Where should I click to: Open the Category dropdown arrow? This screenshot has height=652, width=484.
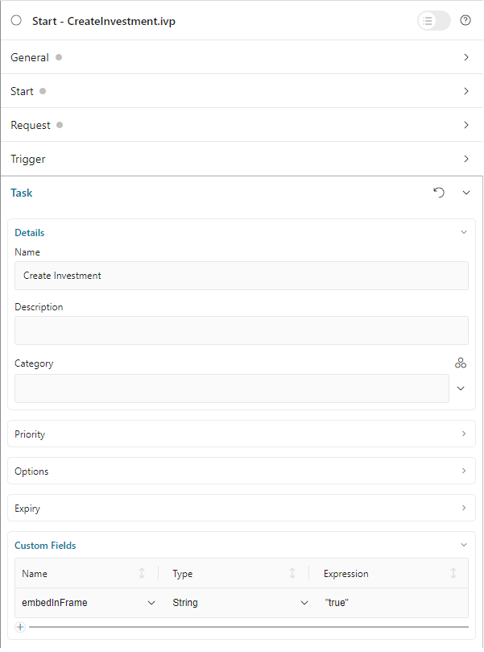[460, 388]
